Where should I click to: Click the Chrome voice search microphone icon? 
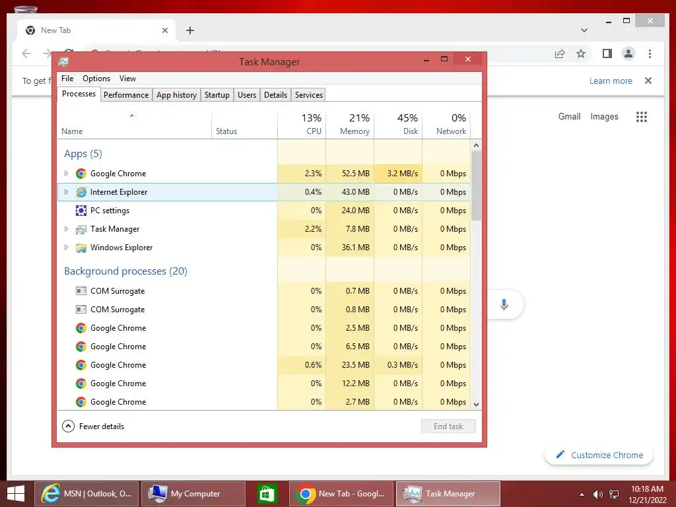(504, 304)
